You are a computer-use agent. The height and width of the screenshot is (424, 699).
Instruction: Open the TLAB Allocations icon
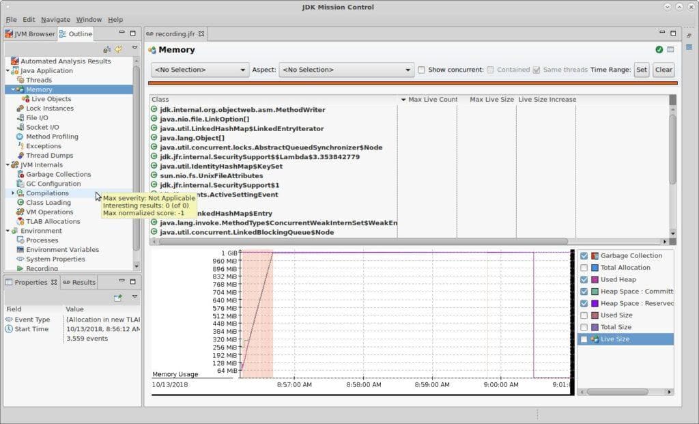[20, 221]
